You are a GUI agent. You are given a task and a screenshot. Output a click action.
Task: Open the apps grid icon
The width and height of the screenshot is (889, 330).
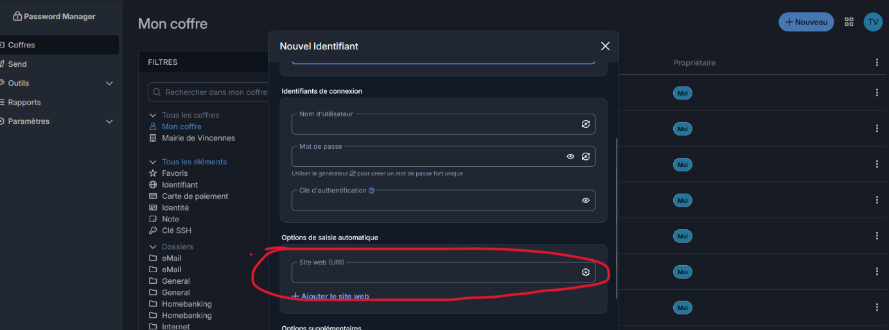click(849, 22)
